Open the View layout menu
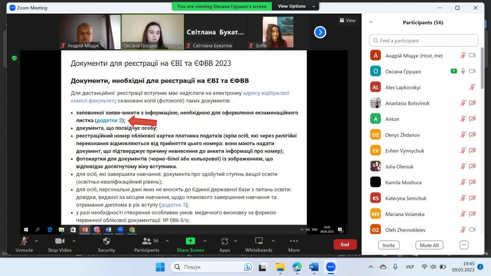The image size is (491, 276). (x=348, y=21)
